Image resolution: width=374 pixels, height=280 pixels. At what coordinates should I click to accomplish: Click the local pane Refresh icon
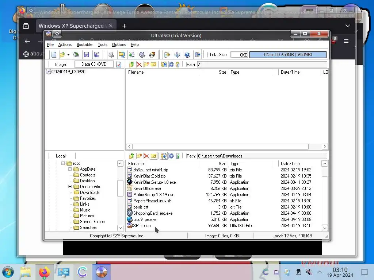178,156
